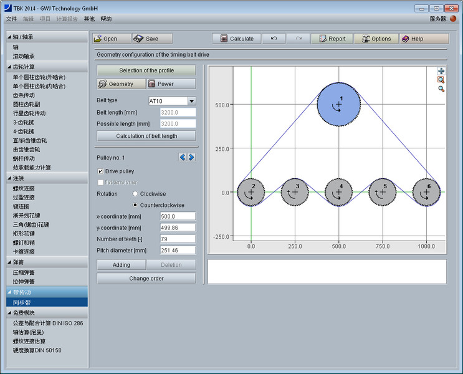Go to the previous pulley arrow
The height and width of the screenshot is (374, 463).
coord(183,158)
